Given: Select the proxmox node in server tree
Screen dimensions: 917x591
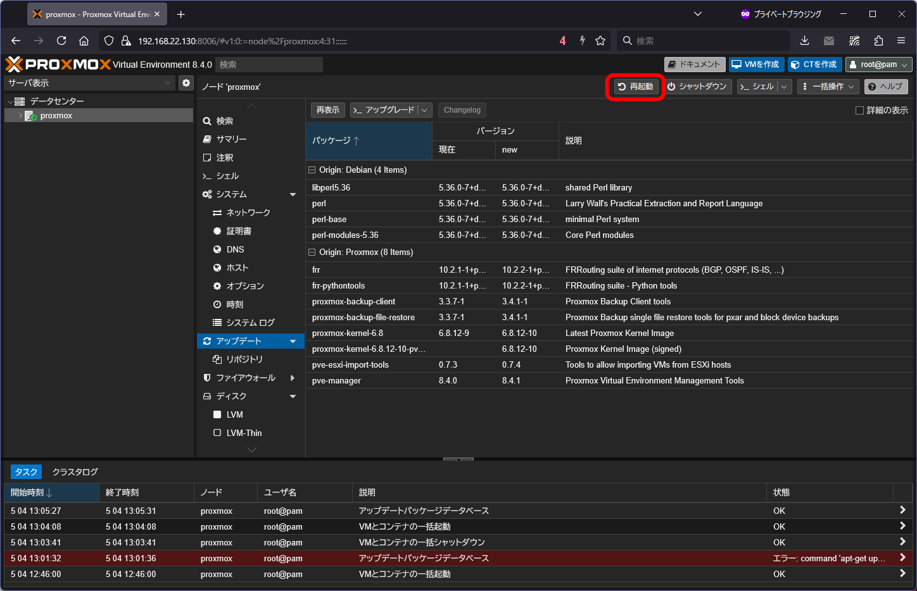Looking at the screenshot, I should [99, 116].
